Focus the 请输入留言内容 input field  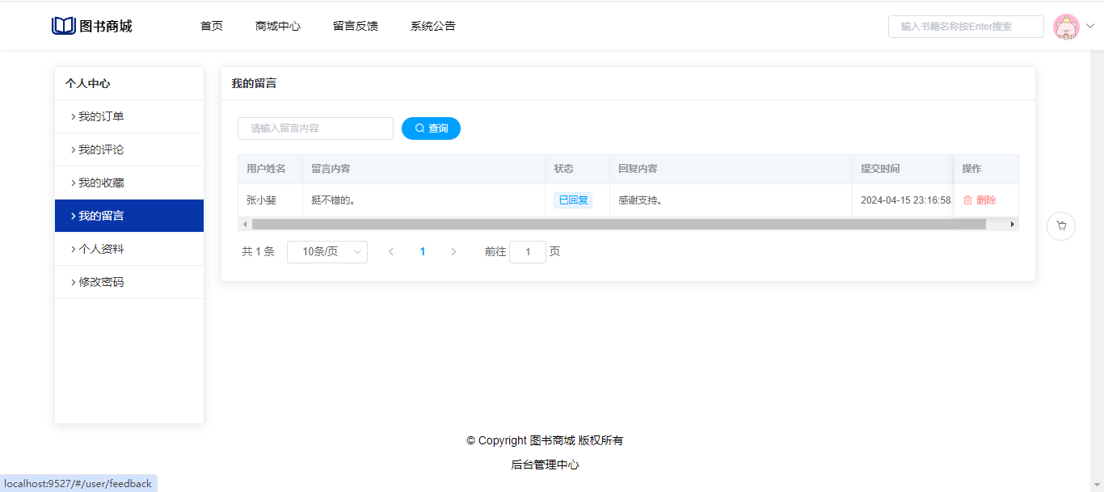(x=315, y=128)
